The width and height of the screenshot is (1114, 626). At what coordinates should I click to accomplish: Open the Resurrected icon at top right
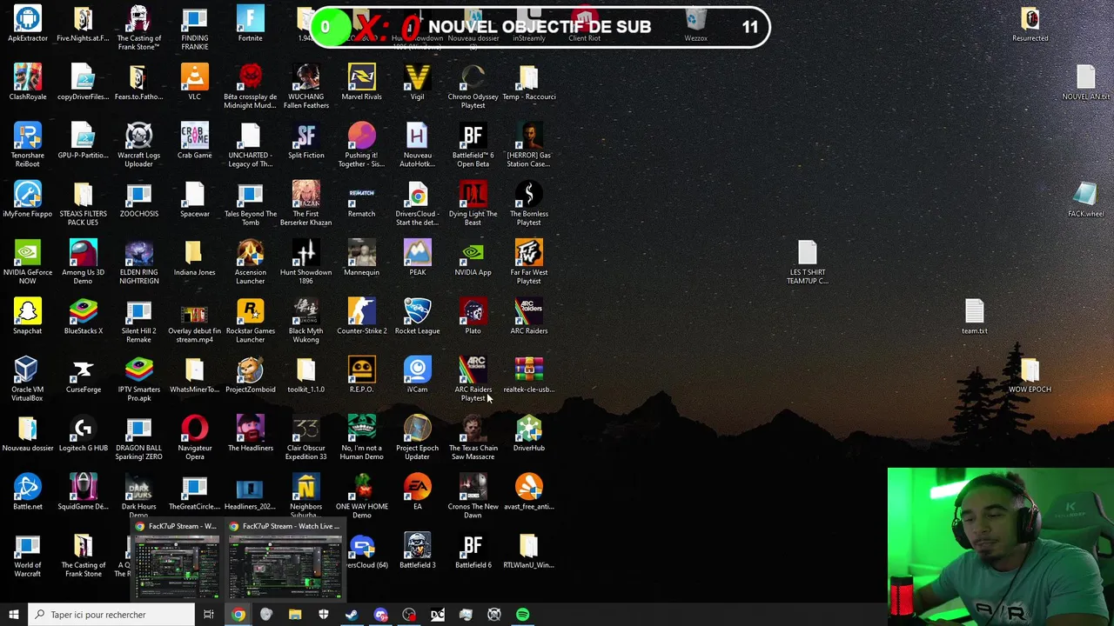(x=1030, y=24)
